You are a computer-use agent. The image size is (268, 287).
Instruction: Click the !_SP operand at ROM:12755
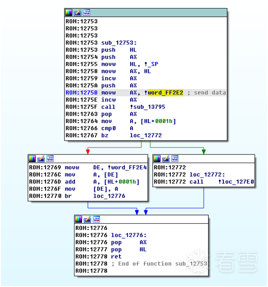(x=151, y=64)
